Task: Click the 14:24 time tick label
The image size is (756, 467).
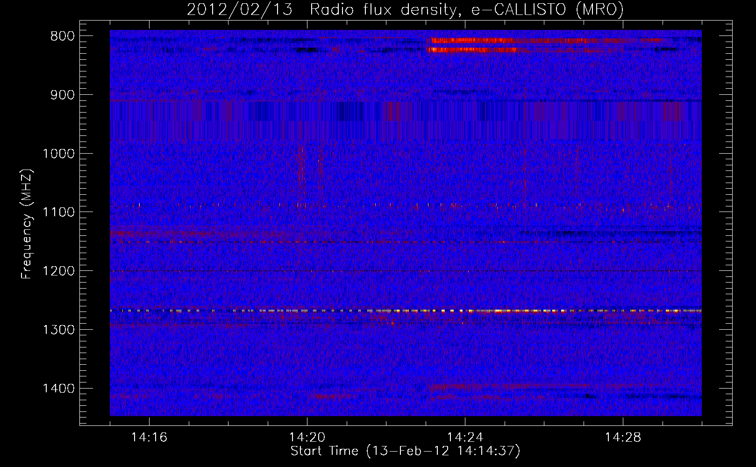Action: (x=465, y=438)
